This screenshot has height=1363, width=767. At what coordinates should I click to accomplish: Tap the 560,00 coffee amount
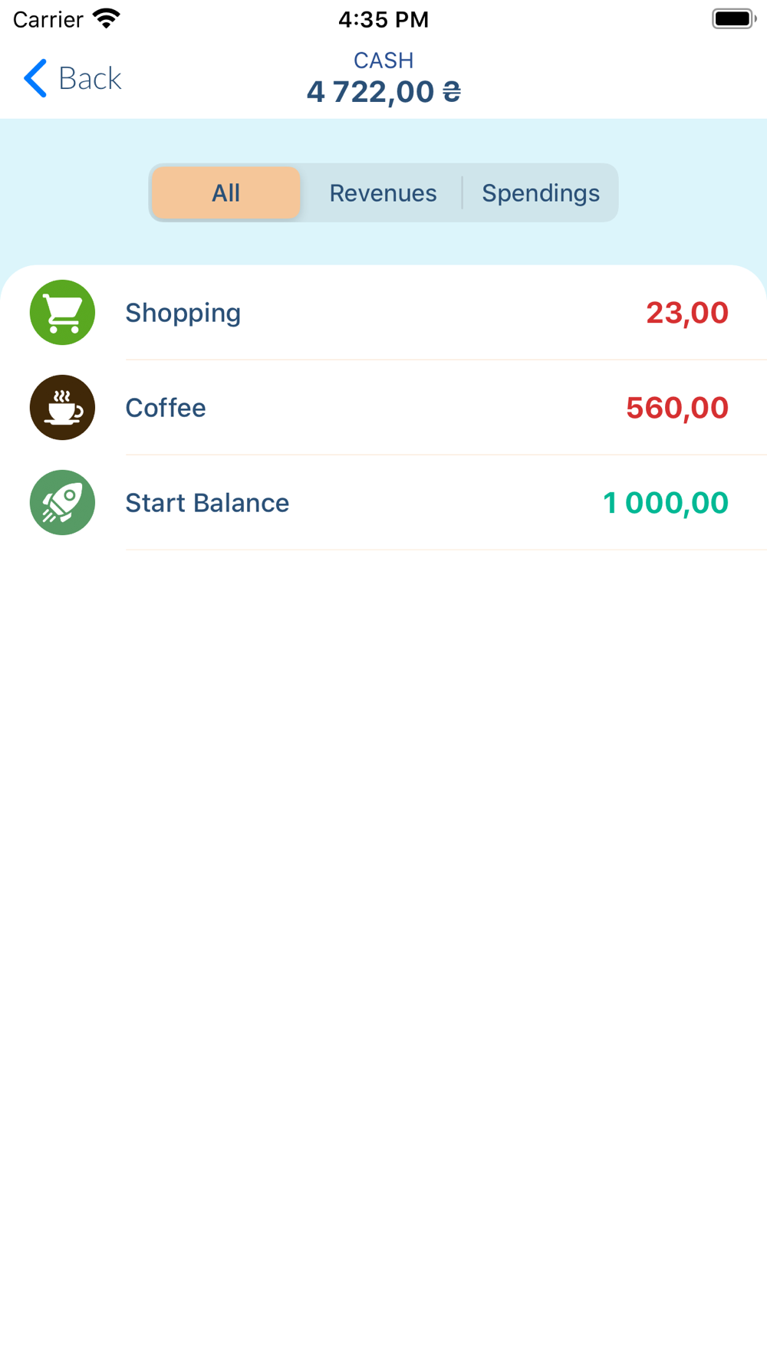(676, 408)
